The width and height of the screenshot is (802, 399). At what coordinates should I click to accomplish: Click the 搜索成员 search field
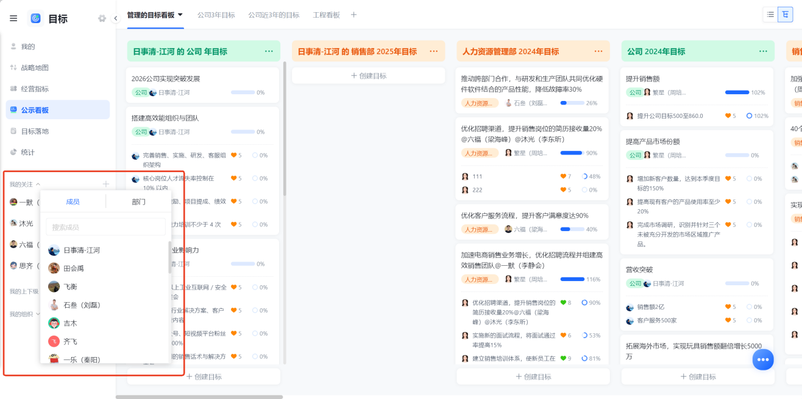[105, 227]
